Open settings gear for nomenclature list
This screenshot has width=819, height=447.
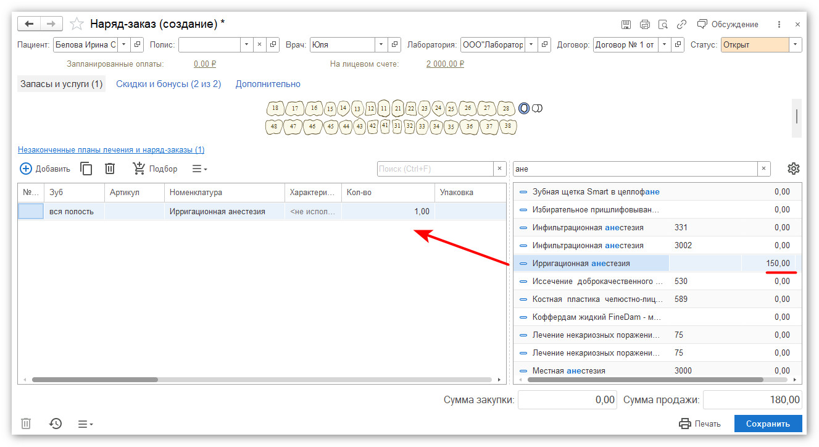pyautogui.click(x=794, y=169)
